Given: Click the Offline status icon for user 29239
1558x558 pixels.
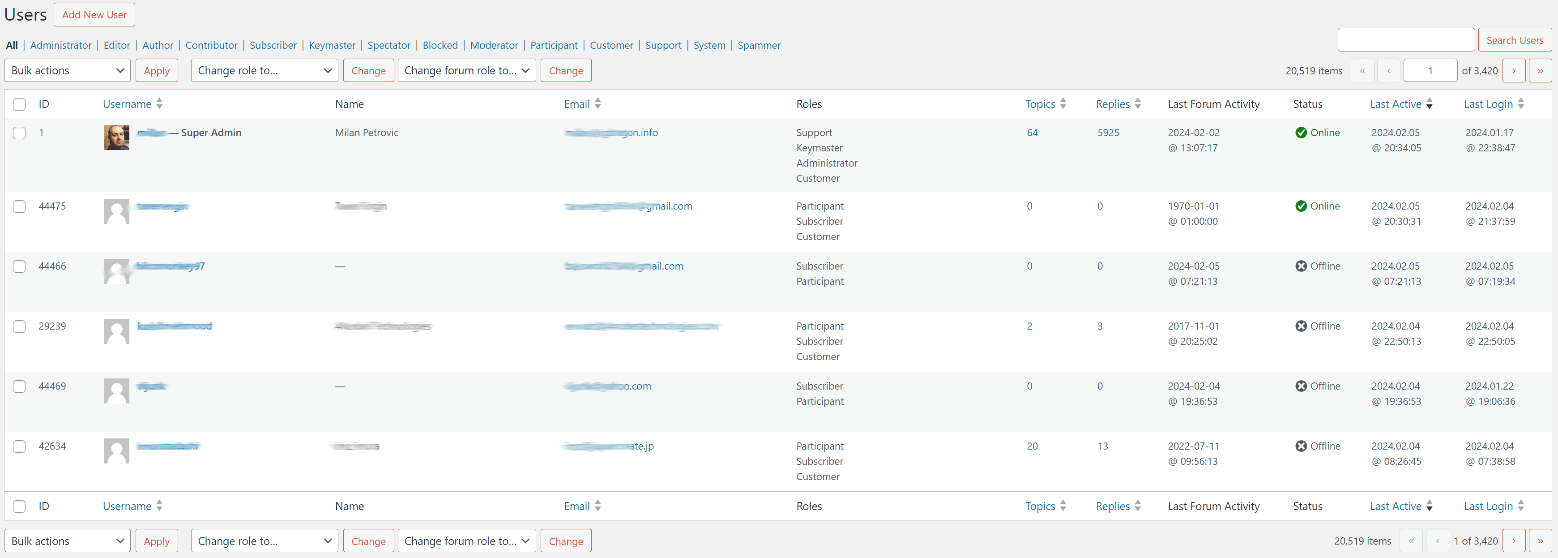Looking at the screenshot, I should [1301, 326].
